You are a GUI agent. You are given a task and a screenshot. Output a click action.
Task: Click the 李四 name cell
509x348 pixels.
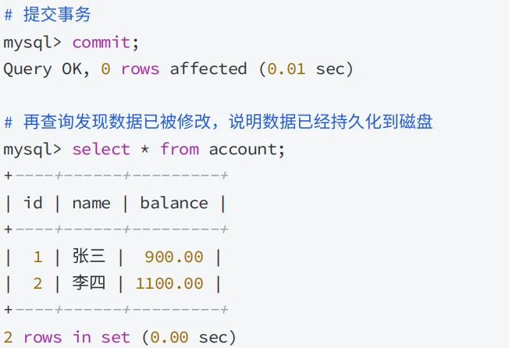click(x=89, y=282)
